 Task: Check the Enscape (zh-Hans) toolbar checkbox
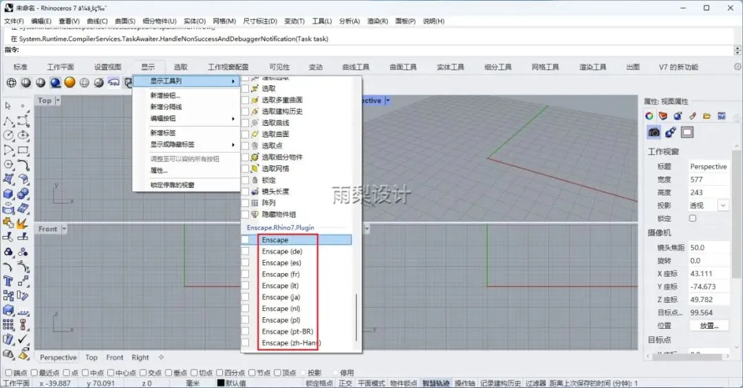[x=245, y=343]
